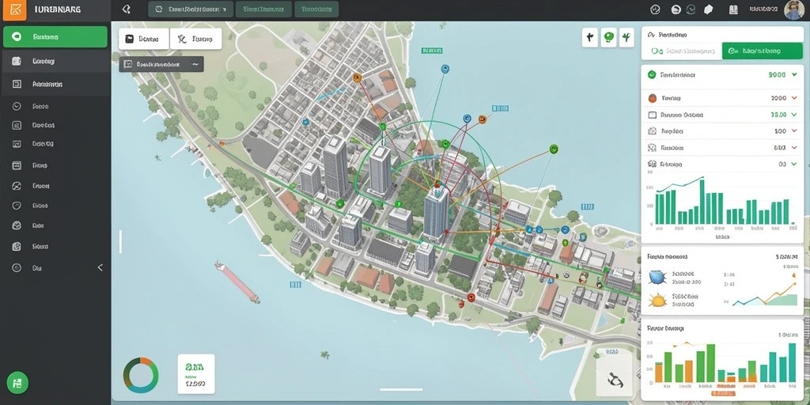Click the green pin map tool button
This screenshot has height=405, width=810.
tap(609, 37)
